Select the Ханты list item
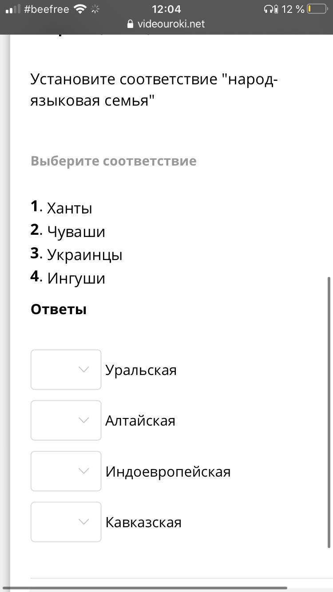Viewport: 333px width, 592px height. click(x=70, y=208)
